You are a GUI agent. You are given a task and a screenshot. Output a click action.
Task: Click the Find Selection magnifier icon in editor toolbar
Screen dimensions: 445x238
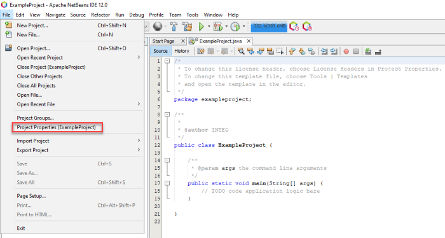point(241,51)
